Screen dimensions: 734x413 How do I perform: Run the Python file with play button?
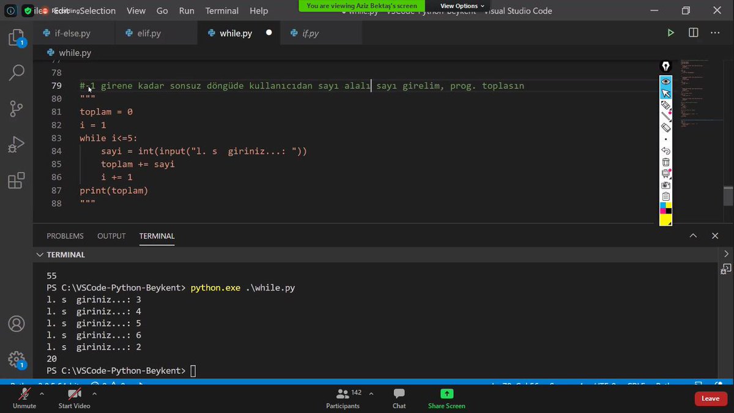pyautogui.click(x=671, y=33)
